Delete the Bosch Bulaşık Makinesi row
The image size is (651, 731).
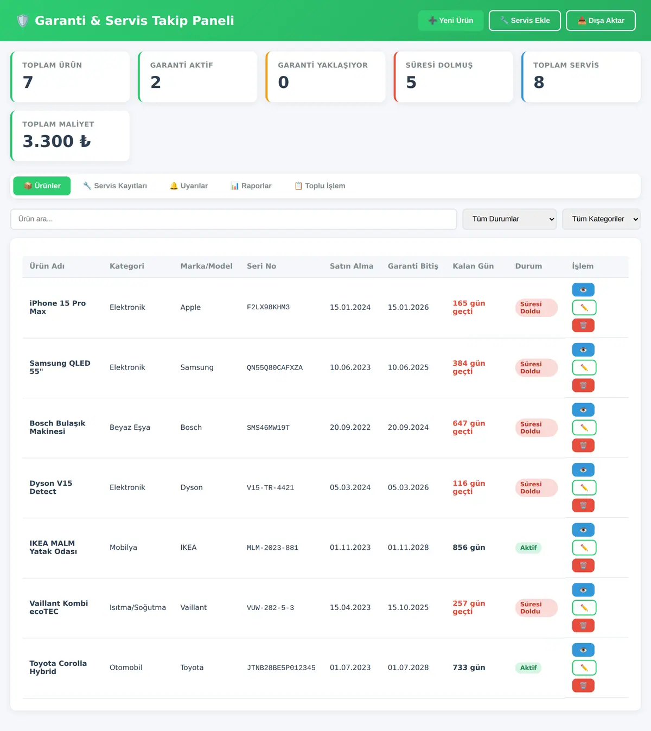[x=583, y=446]
